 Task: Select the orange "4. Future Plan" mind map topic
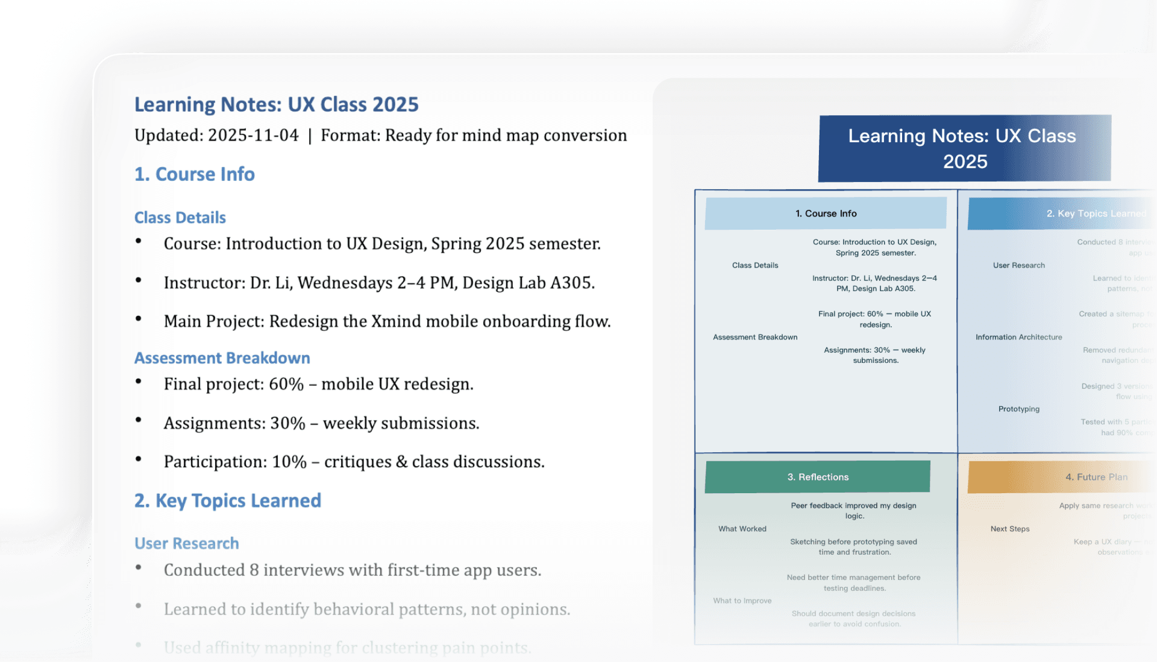[x=1062, y=477]
